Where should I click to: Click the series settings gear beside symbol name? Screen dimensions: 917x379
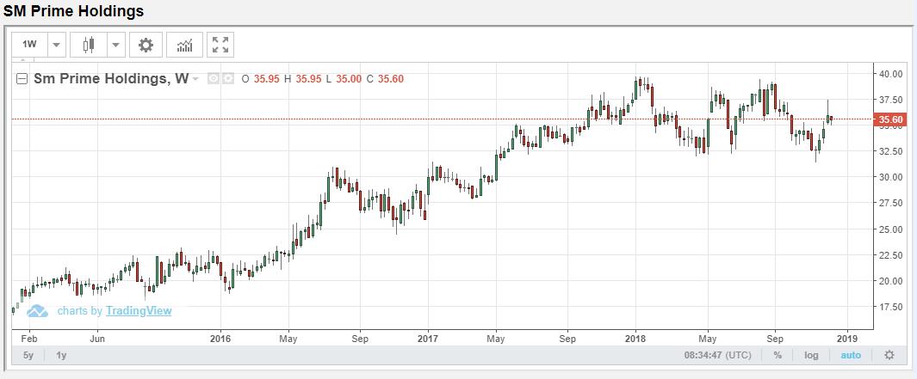228,79
